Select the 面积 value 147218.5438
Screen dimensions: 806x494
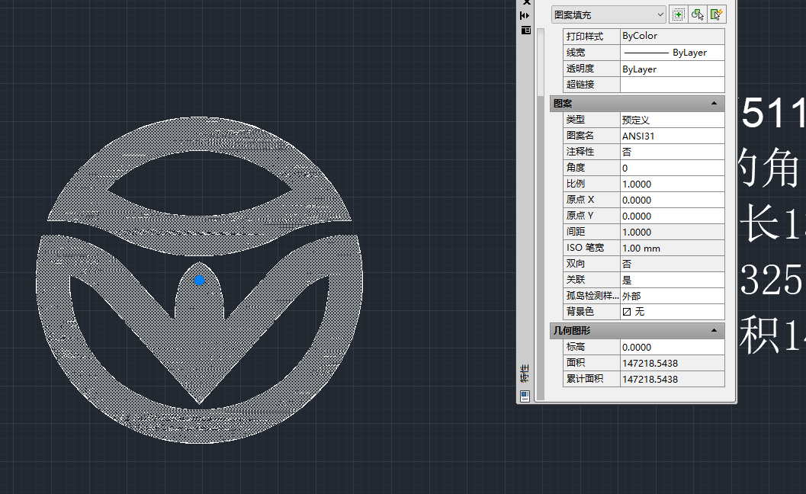click(x=673, y=363)
